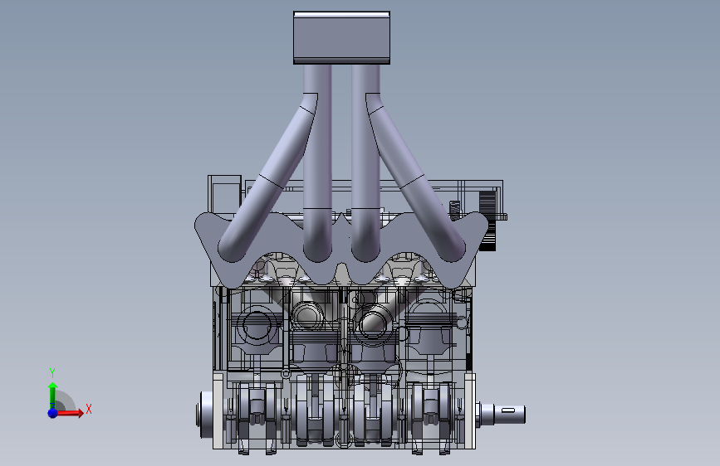Select the crankshaft end flange on the left side
The width and height of the screenshot is (720, 466).
click(206, 414)
